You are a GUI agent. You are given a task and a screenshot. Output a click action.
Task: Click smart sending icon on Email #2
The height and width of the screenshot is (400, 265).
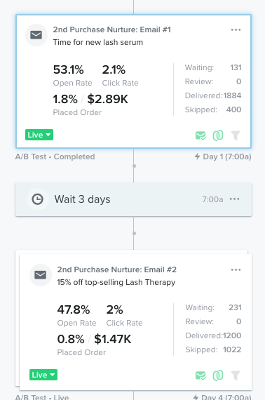click(x=201, y=375)
